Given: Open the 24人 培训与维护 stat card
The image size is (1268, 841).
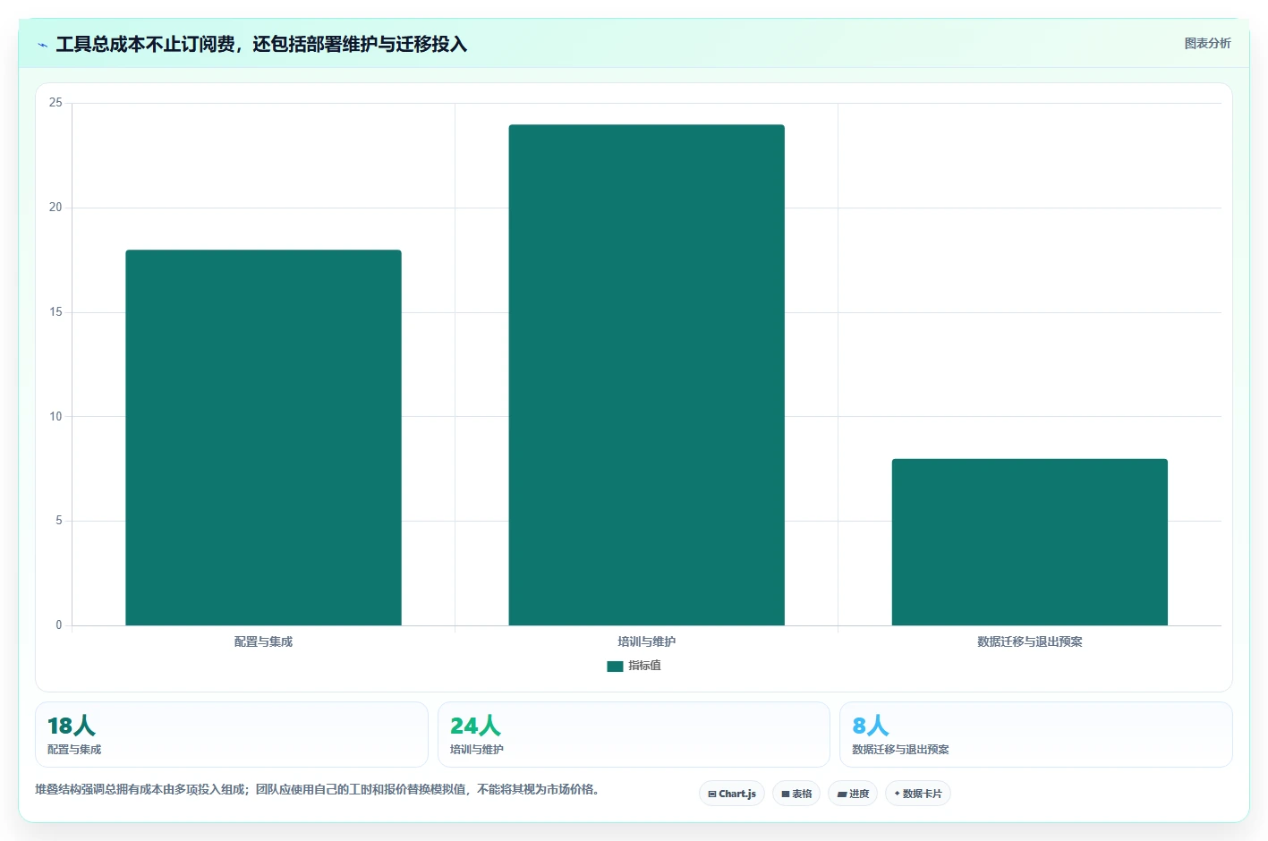Looking at the screenshot, I should pyautogui.click(x=634, y=735).
